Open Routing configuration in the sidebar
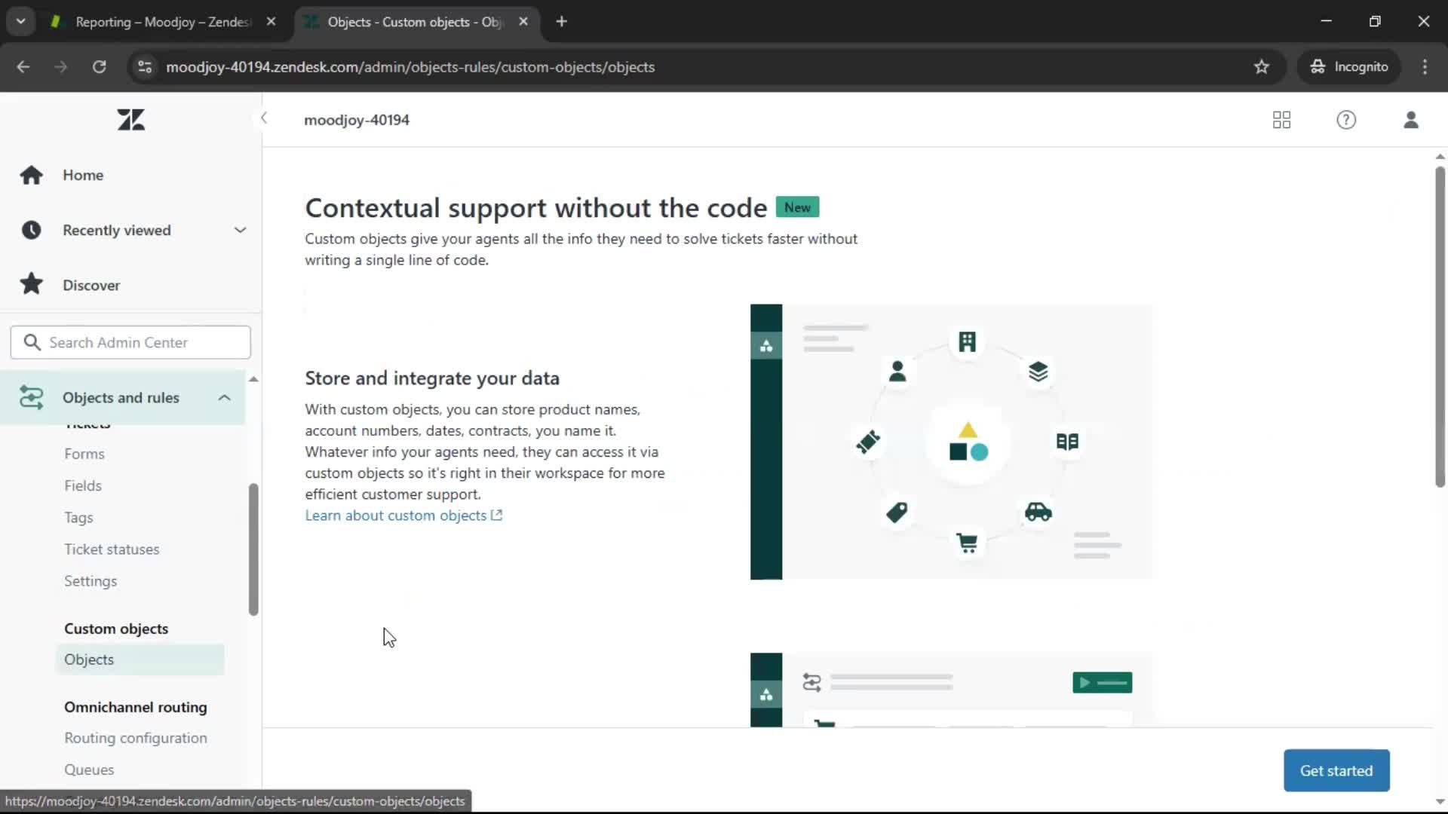 tap(136, 738)
